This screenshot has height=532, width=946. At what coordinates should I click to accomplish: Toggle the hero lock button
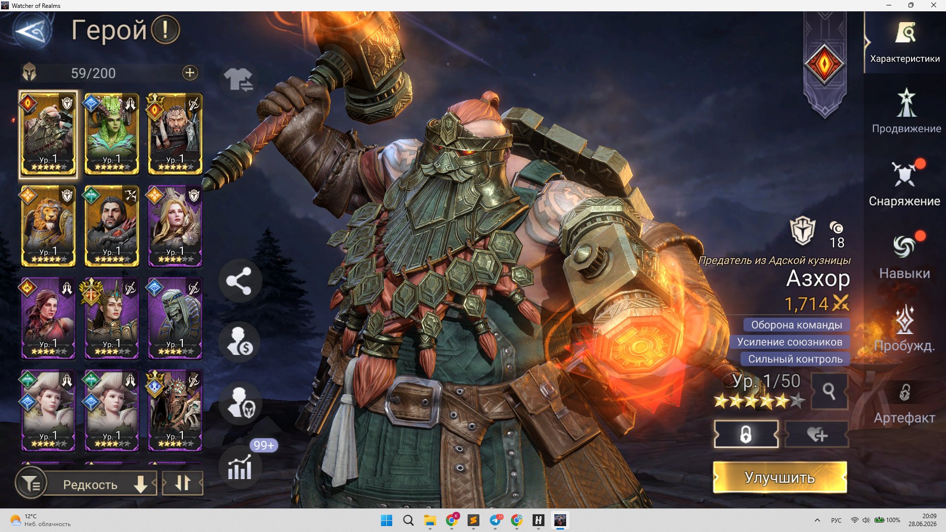point(746,434)
